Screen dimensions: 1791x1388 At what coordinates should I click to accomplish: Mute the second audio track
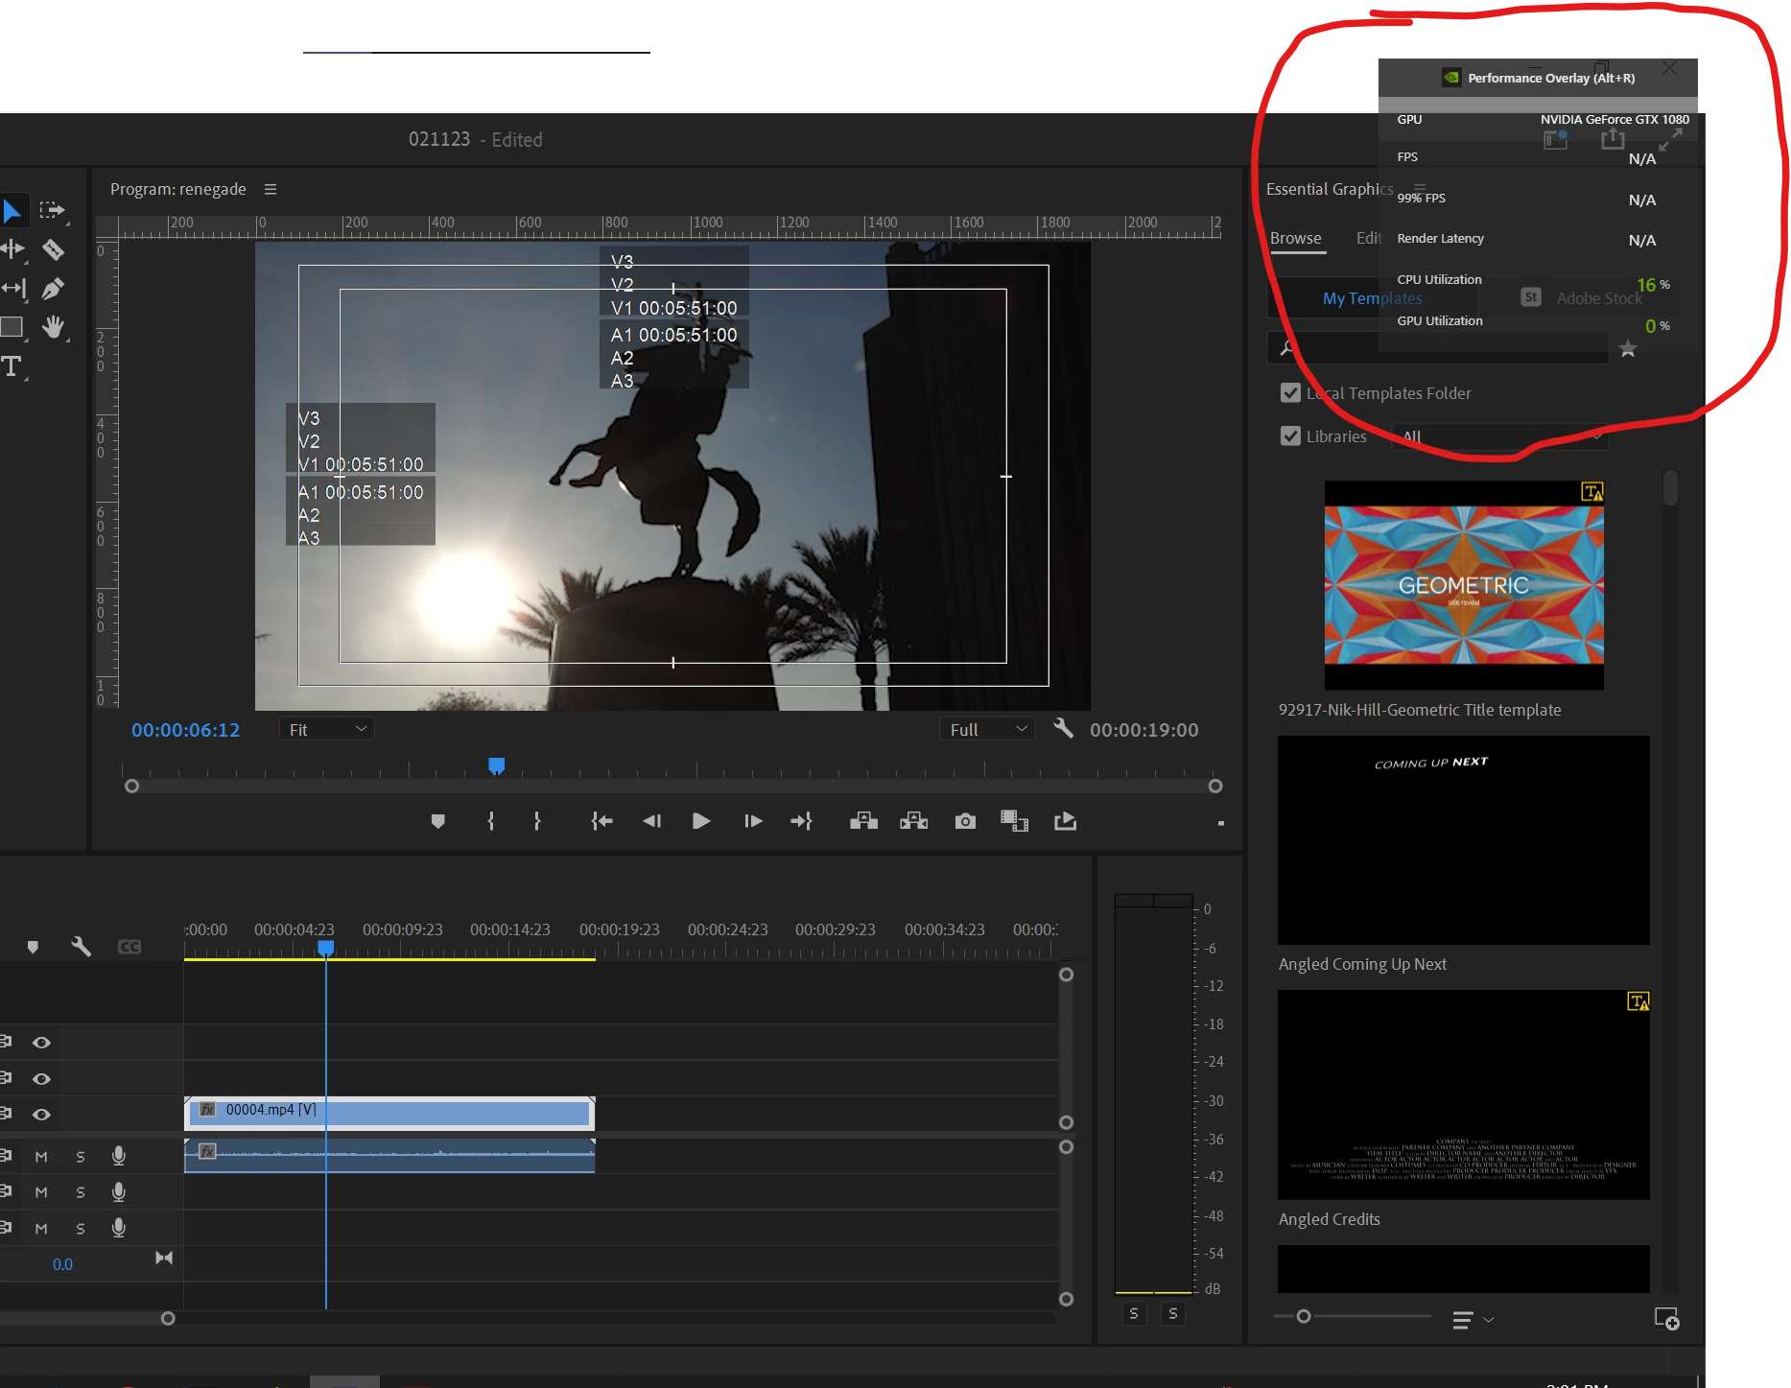[x=41, y=1192]
